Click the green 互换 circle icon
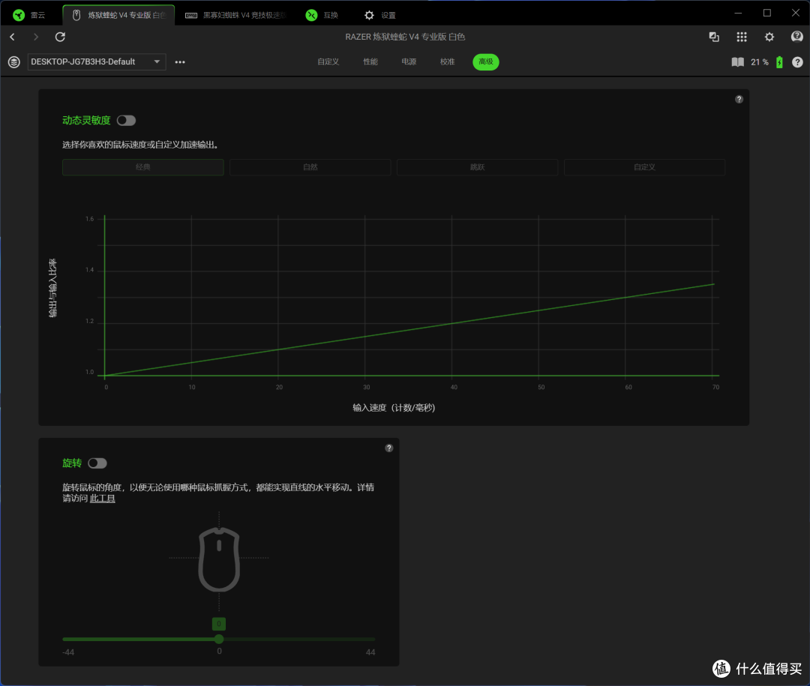This screenshot has width=810, height=686. click(311, 15)
